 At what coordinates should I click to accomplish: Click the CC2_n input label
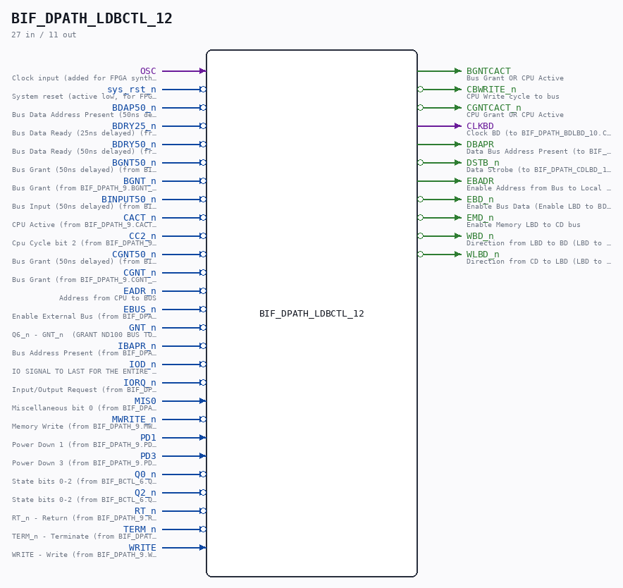(x=142, y=235)
